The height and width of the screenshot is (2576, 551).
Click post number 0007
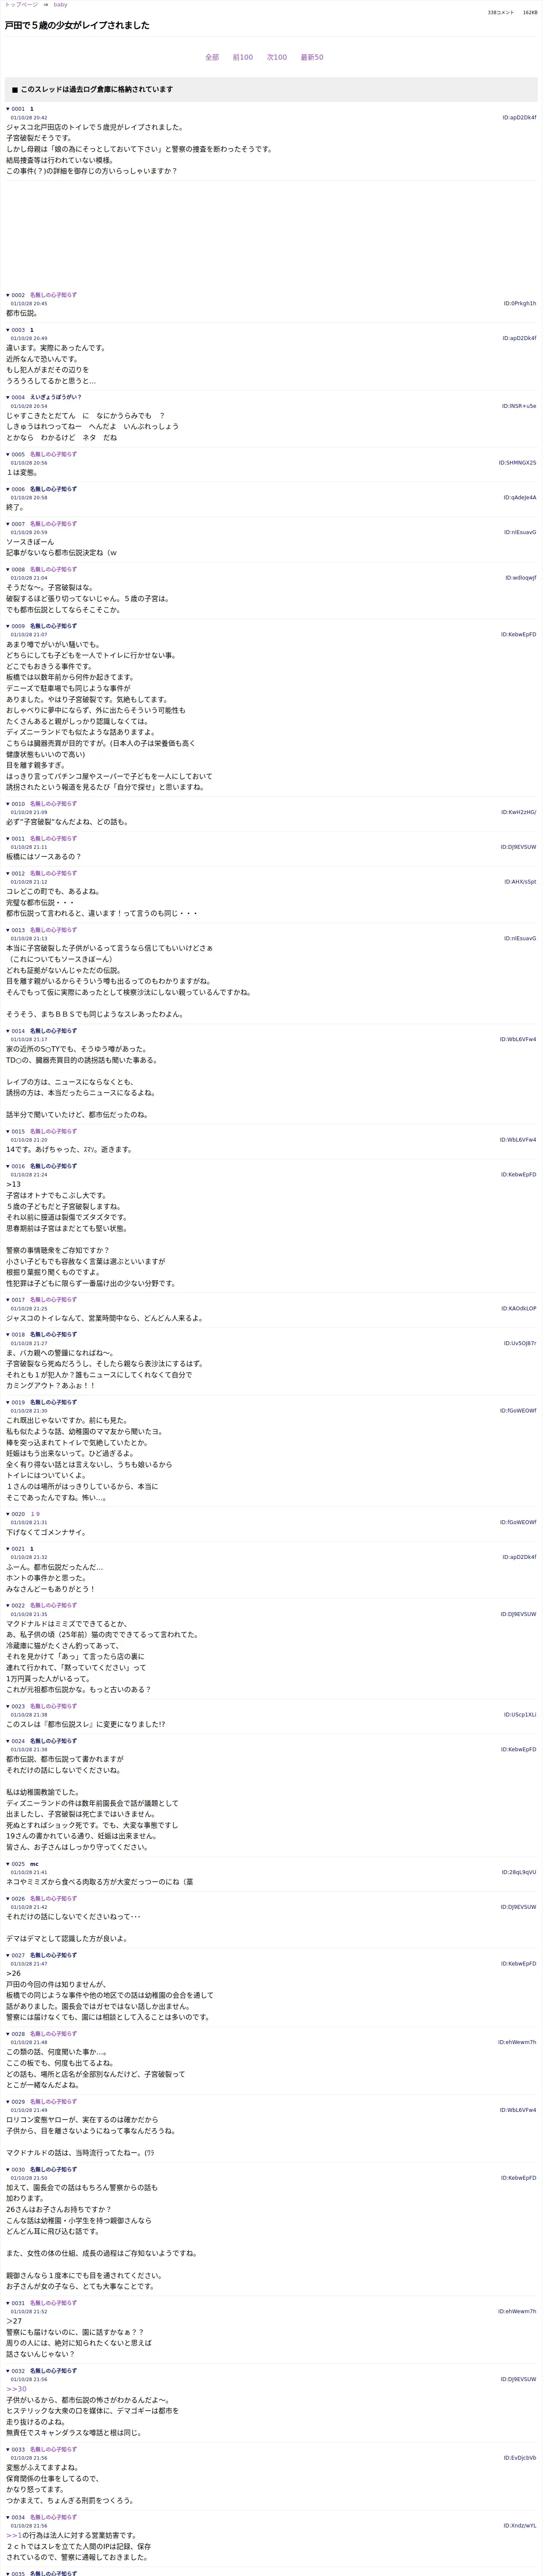(18, 524)
